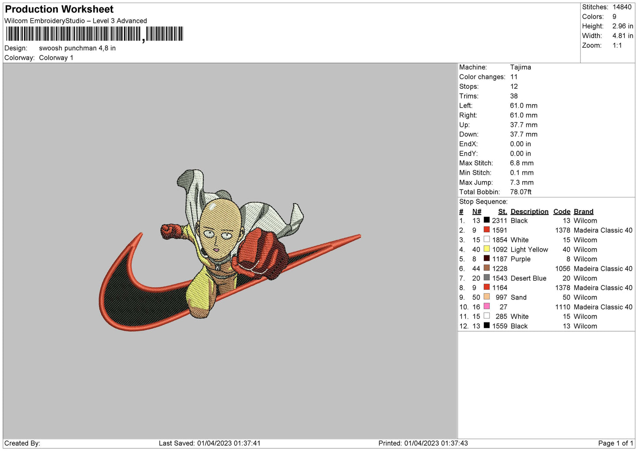The image size is (638, 451).
Task: Click the Description column header
Action: click(529, 212)
